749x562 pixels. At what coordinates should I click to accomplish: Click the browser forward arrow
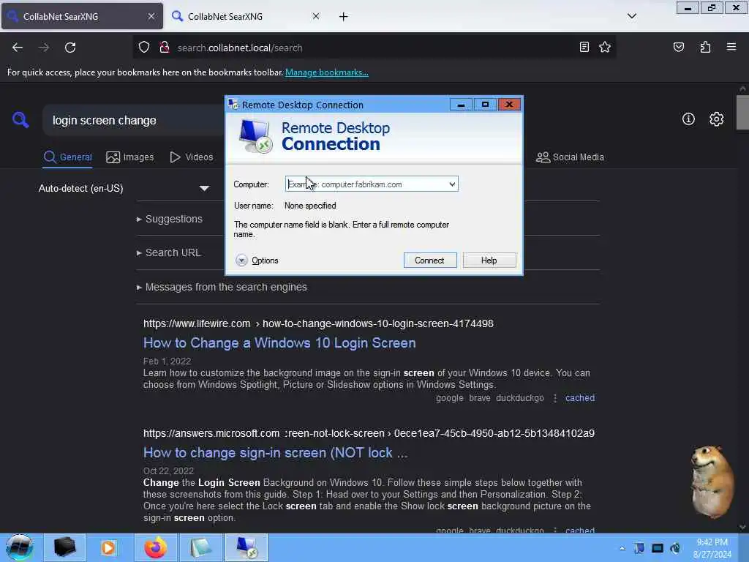[x=43, y=48]
